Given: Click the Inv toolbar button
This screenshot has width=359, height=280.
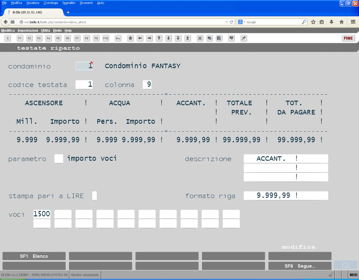Looking at the screenshot, I should [118, 38].
